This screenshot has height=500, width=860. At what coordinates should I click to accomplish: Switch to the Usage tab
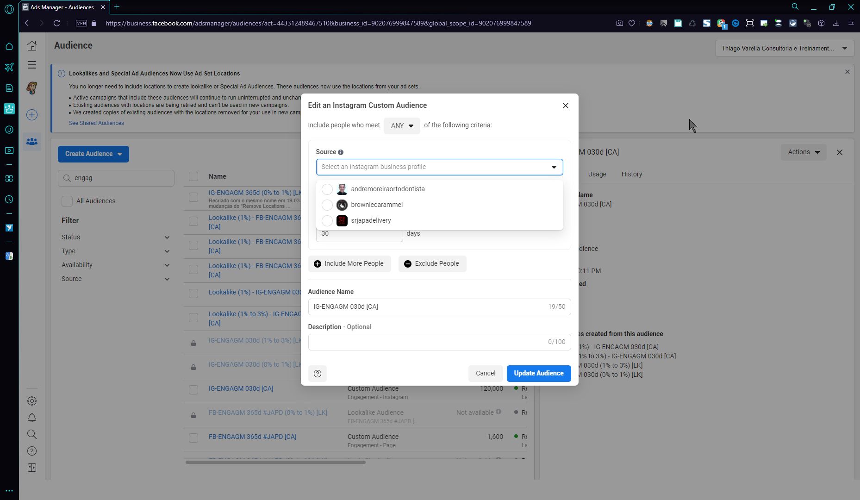[x=597, y=175]
